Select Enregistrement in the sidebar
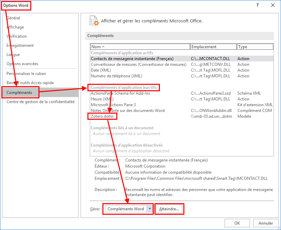 coord(20,45)
